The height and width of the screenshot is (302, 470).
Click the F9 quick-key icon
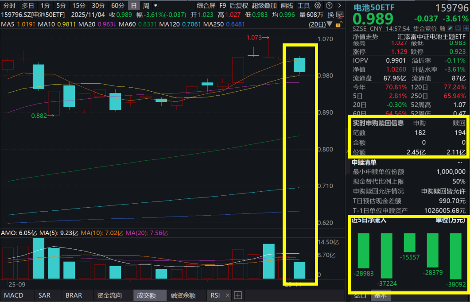(223, 6)
